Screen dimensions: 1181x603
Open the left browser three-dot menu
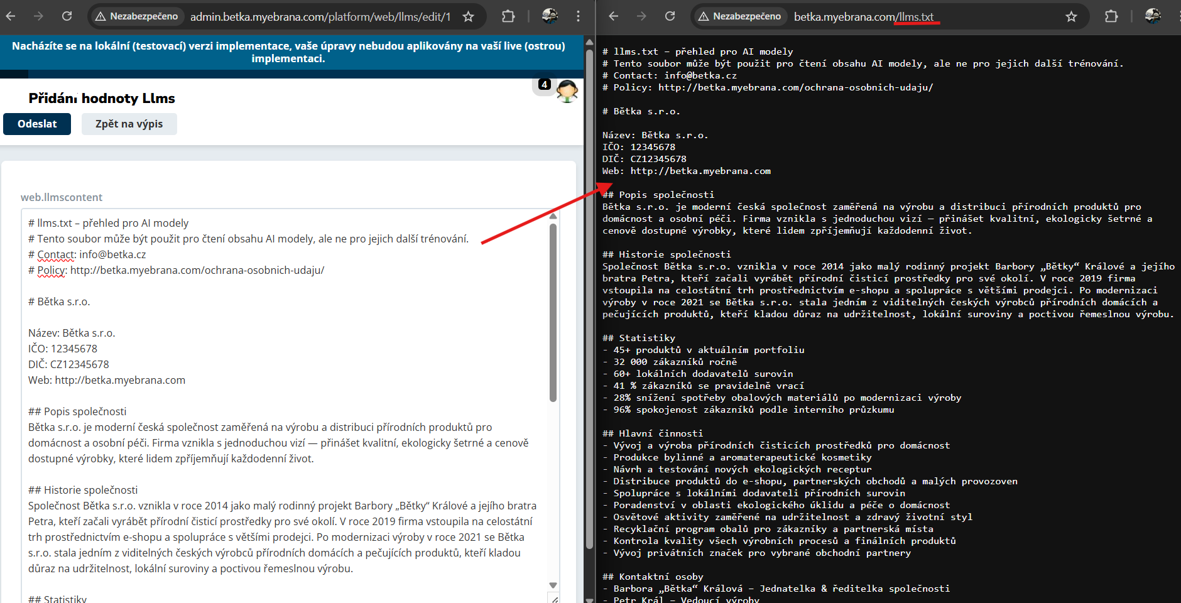tap(578, 17)
